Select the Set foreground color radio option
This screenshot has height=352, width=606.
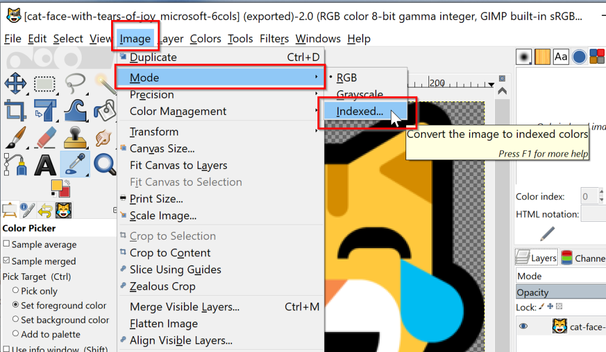15,304
